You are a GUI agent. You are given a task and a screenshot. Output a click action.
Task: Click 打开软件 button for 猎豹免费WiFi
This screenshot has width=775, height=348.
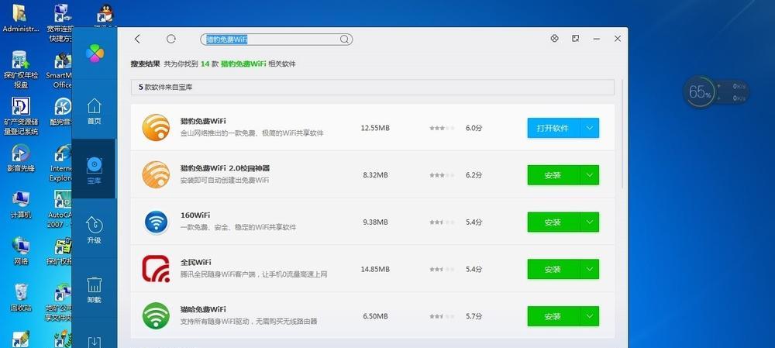(553, 128)
